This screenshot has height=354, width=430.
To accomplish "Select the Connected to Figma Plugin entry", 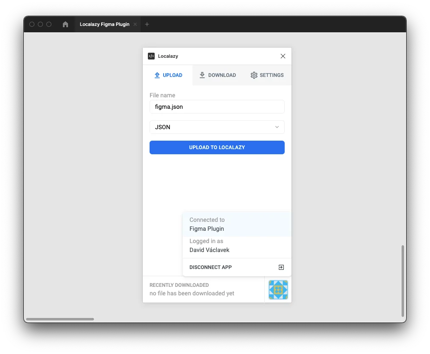I will (237, 224).
